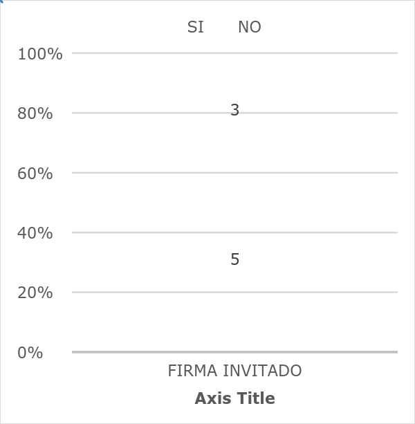Click the 20% vertical axis label
The image size is (415, 424).
pos(35,293)
